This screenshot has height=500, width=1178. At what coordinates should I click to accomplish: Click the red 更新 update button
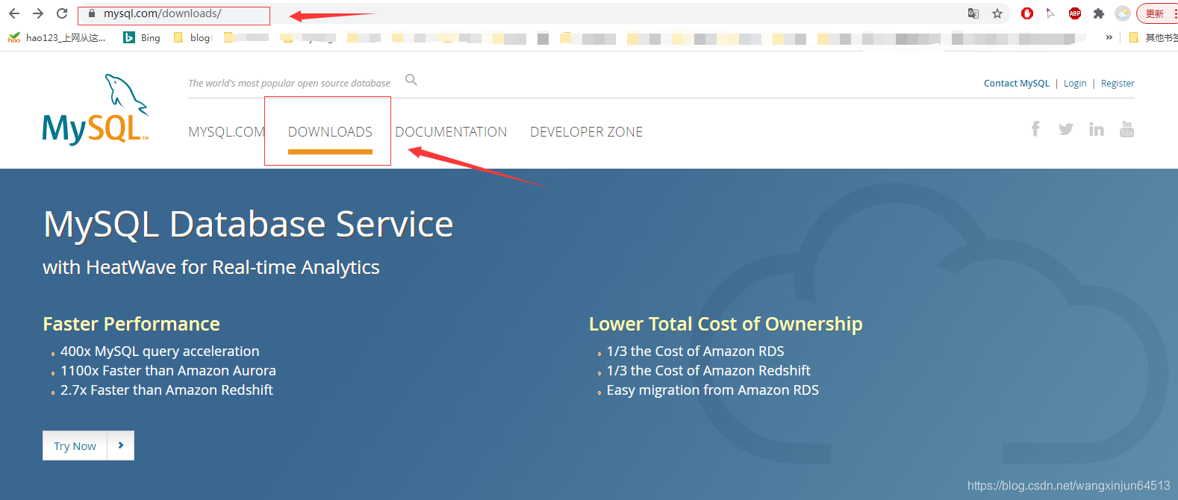pos(1157,13)
